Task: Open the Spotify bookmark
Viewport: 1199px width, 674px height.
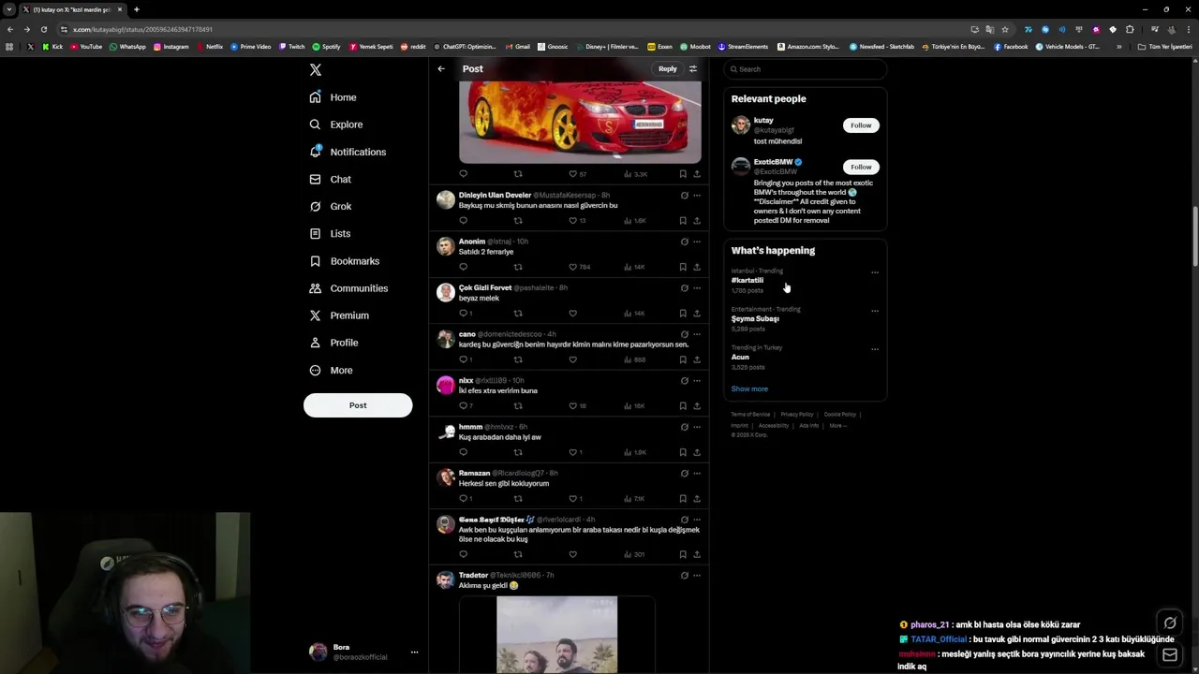Action: click(x=327, y=47)
